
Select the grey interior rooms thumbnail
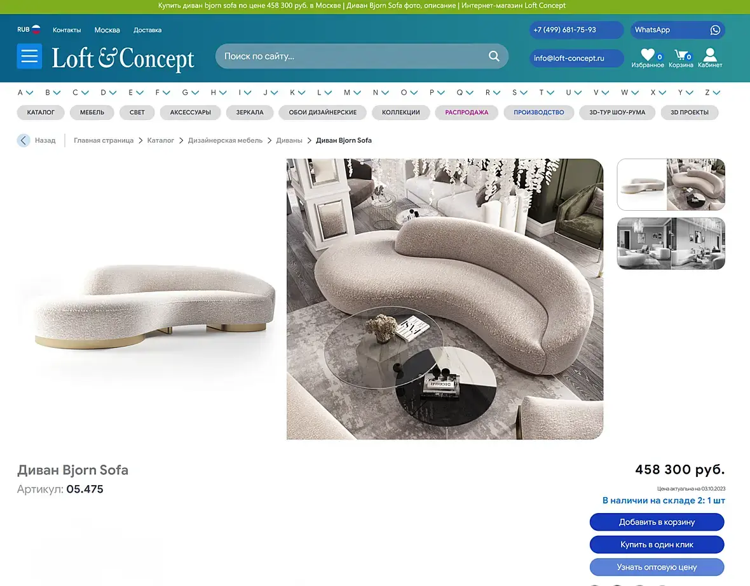click(x=671, y=243)
